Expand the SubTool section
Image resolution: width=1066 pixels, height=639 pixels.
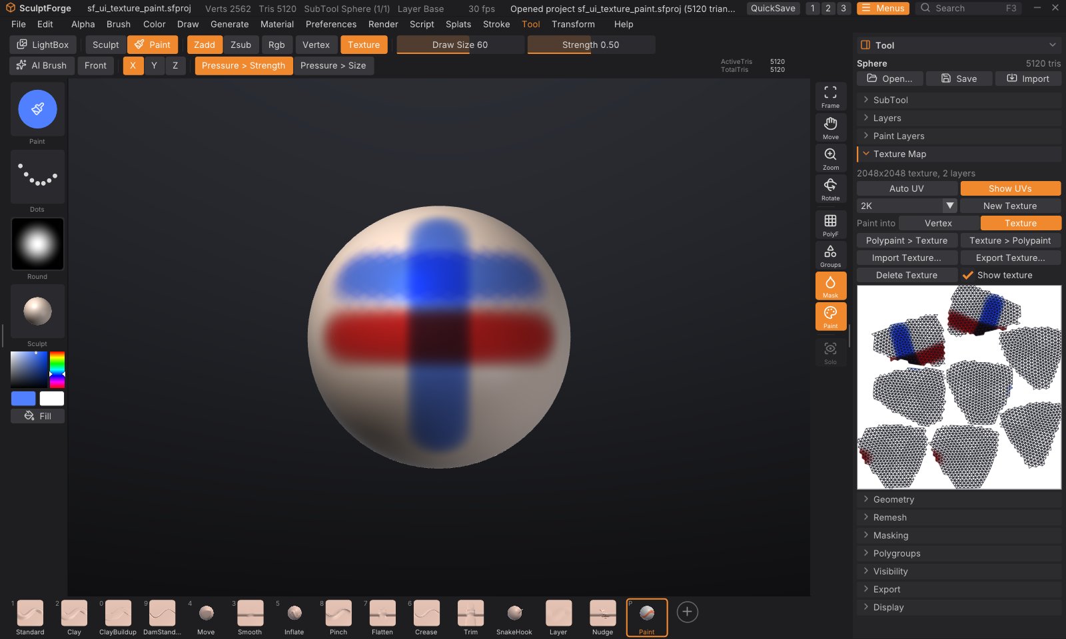coord(959,100)
